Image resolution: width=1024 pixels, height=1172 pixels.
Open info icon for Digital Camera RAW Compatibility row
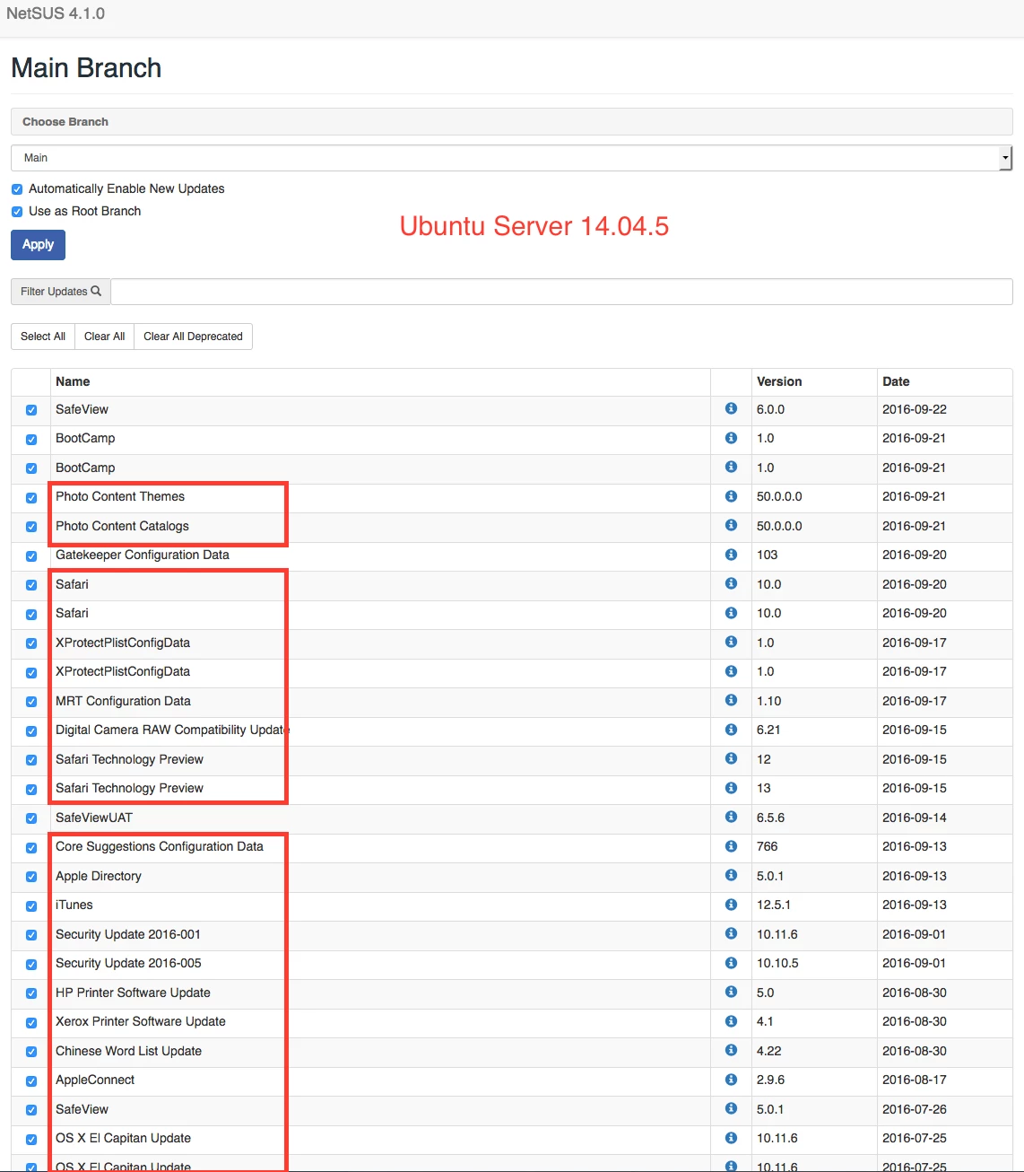[731, 730]
